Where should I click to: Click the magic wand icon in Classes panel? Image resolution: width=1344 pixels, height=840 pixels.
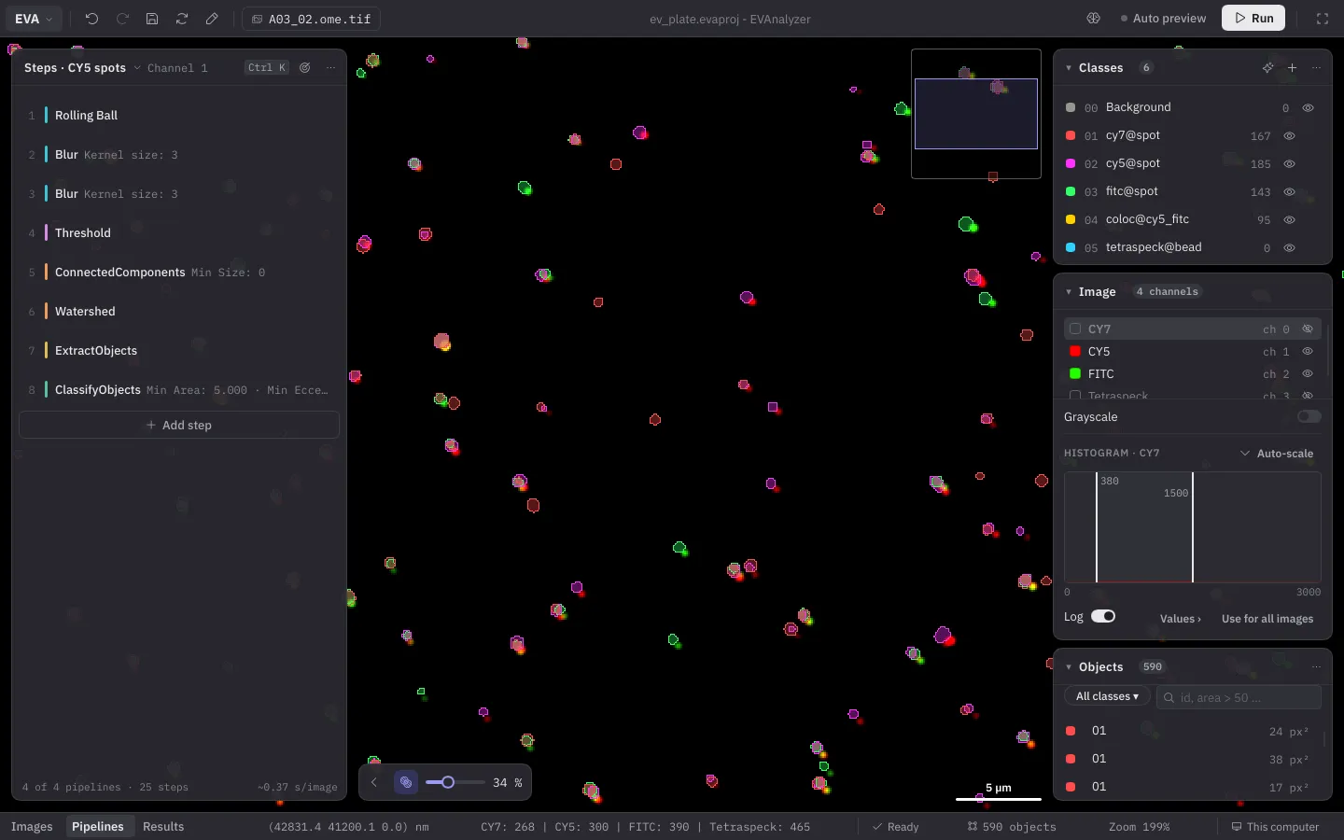pyautogui.click(x=1267, y=68)
